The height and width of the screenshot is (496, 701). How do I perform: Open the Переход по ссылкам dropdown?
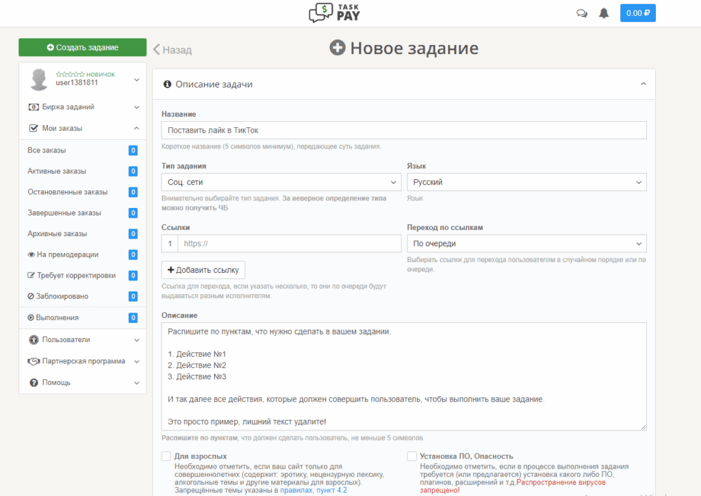click(526, 244)
